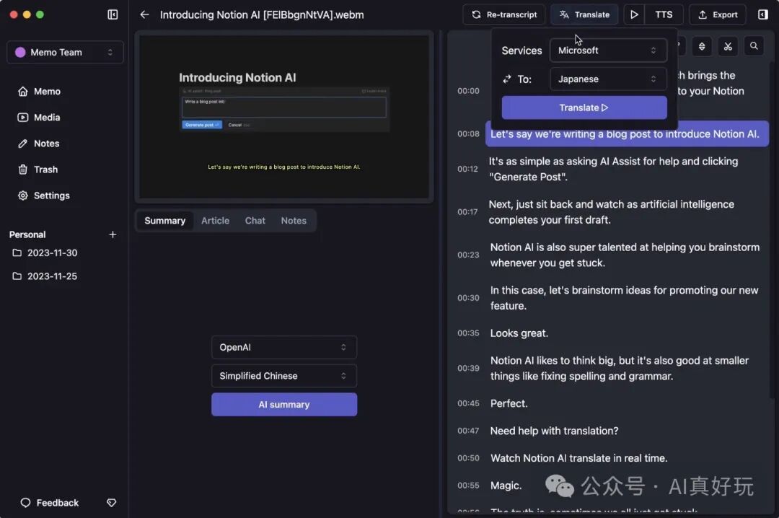The height and width of the screenshot is (518, 779).
Task: Open the Memo Team workspace switcher
Action: [65, 52]
